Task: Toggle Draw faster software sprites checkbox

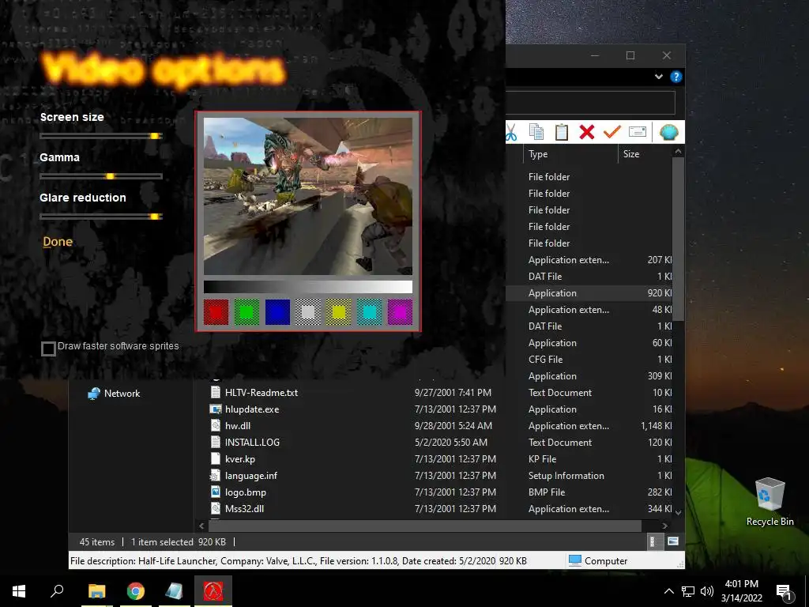Action: pos(48,349)
